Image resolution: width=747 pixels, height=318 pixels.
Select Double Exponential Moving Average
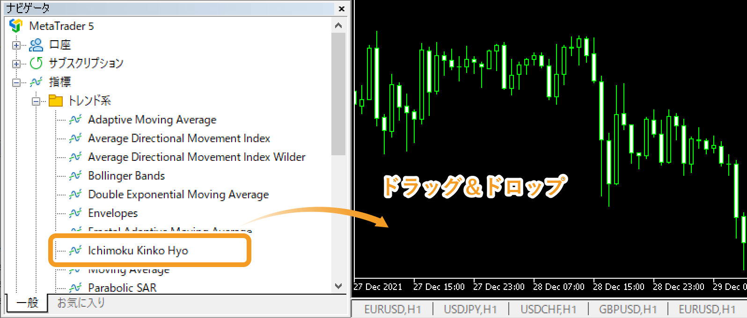178,195
